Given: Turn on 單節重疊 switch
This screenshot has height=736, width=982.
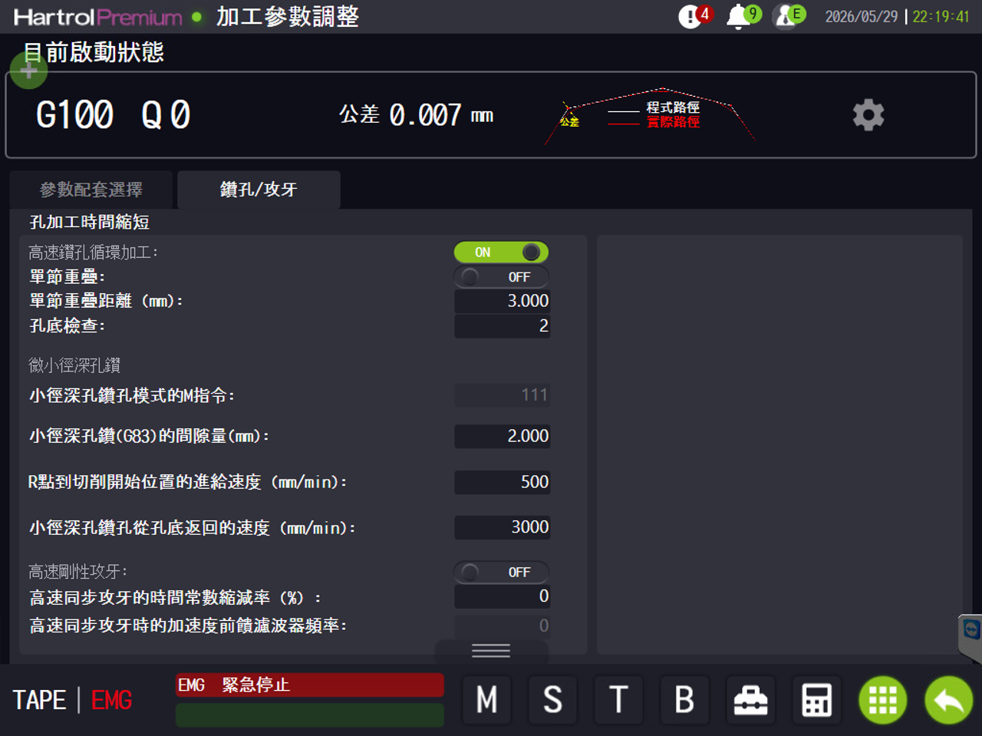Looking at the screenshot, I should [501, 277].
